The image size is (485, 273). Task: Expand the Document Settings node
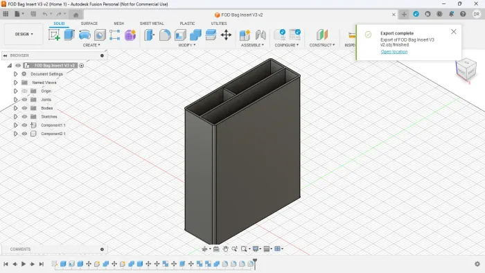click(15, 74)
